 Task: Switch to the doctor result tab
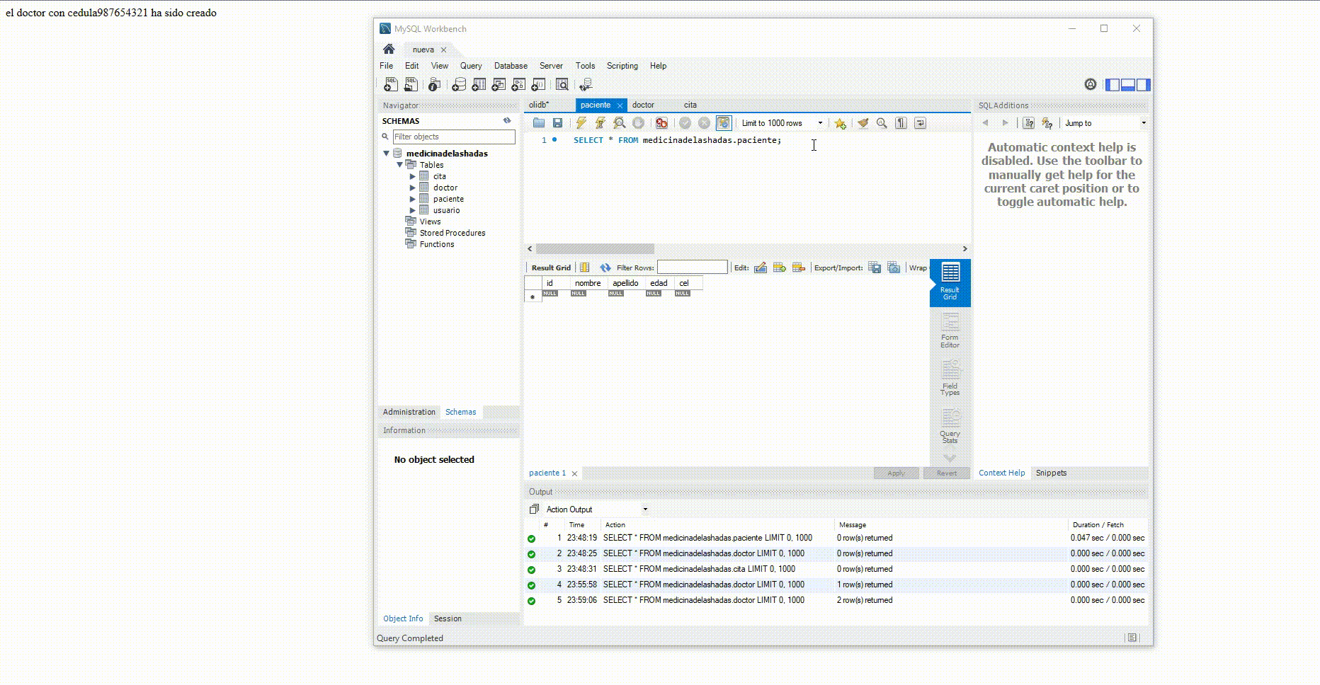coord(643,105)
